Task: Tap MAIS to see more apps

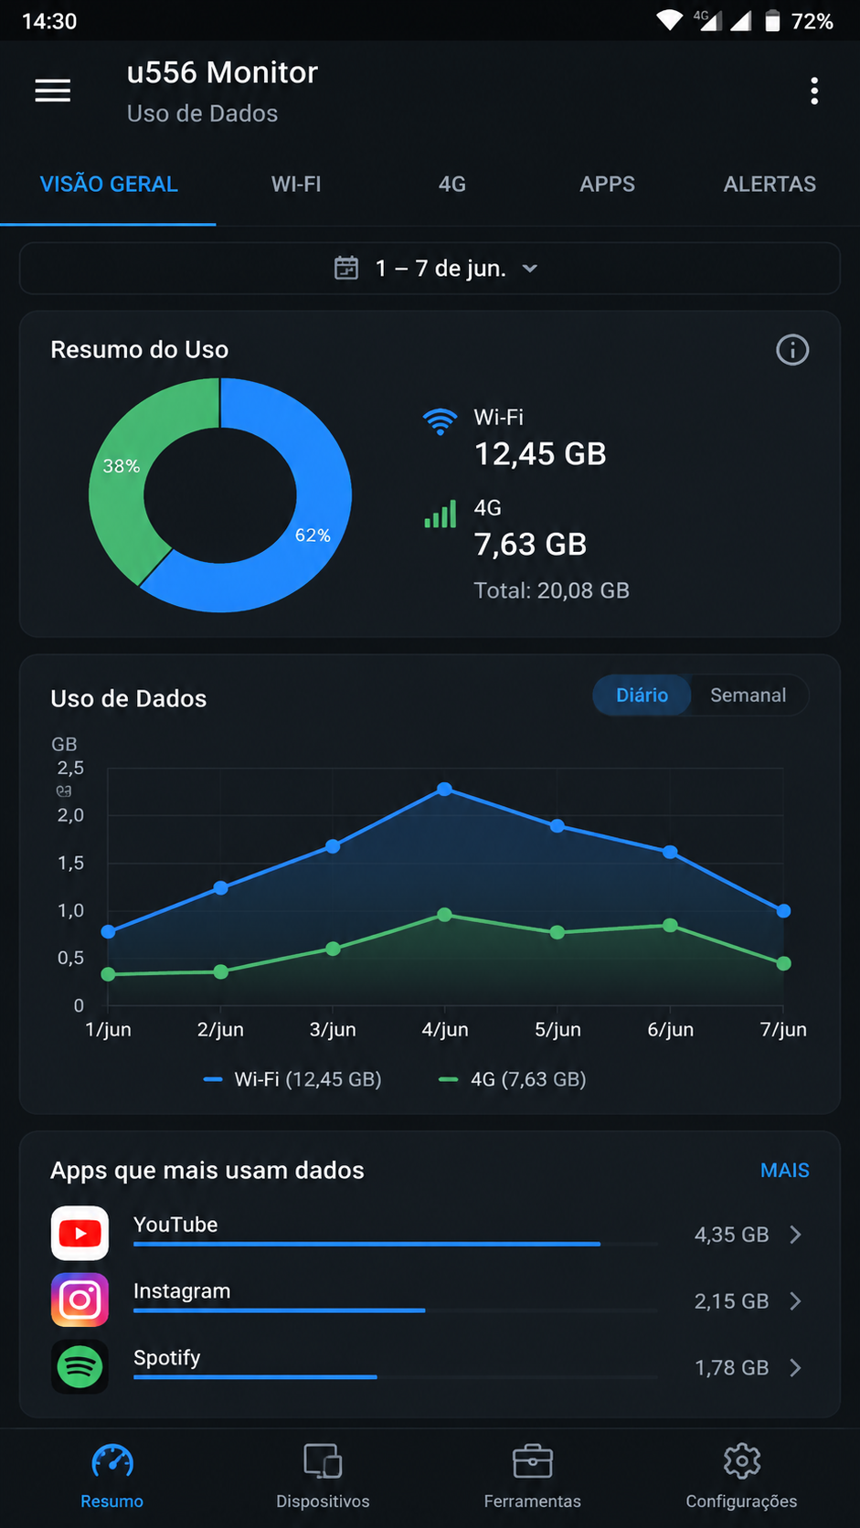Action: click(x=785, y=1170)
